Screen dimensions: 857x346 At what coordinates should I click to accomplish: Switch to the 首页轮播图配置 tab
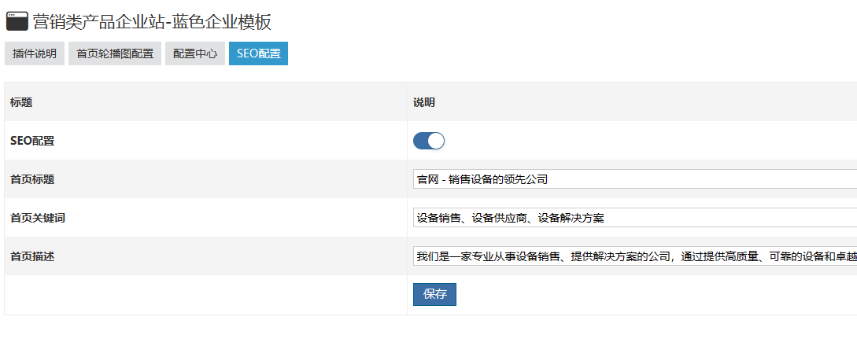coord(115,53)
